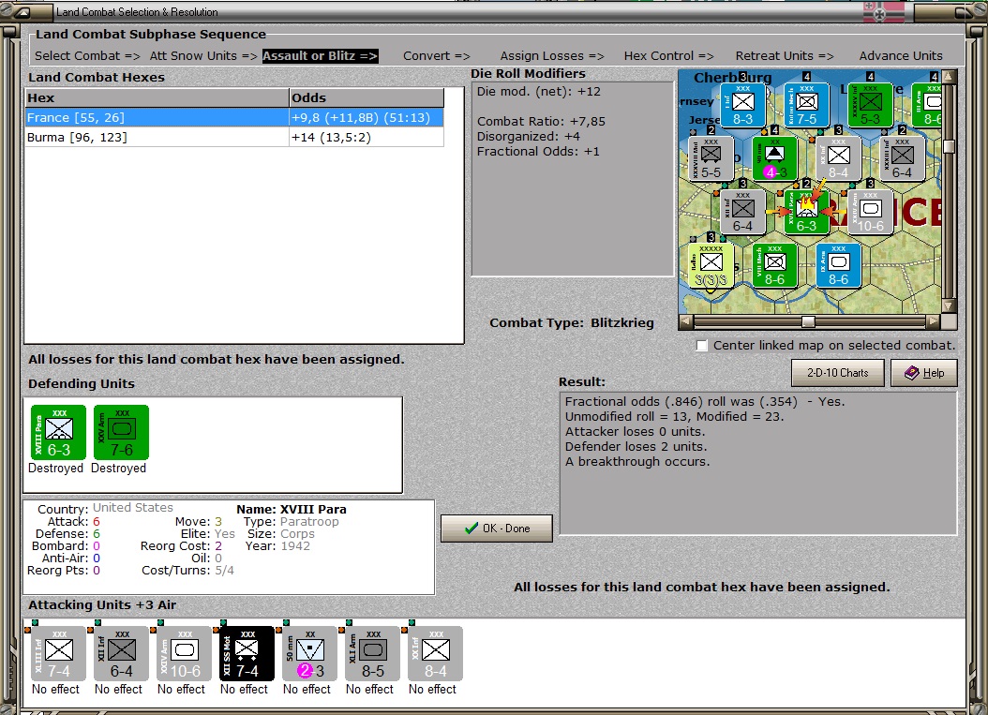The height and width of the screenshot is (715, 988).
Task: Select the 50 mm 2-3 attacking unit
Action: pos(310,653)
